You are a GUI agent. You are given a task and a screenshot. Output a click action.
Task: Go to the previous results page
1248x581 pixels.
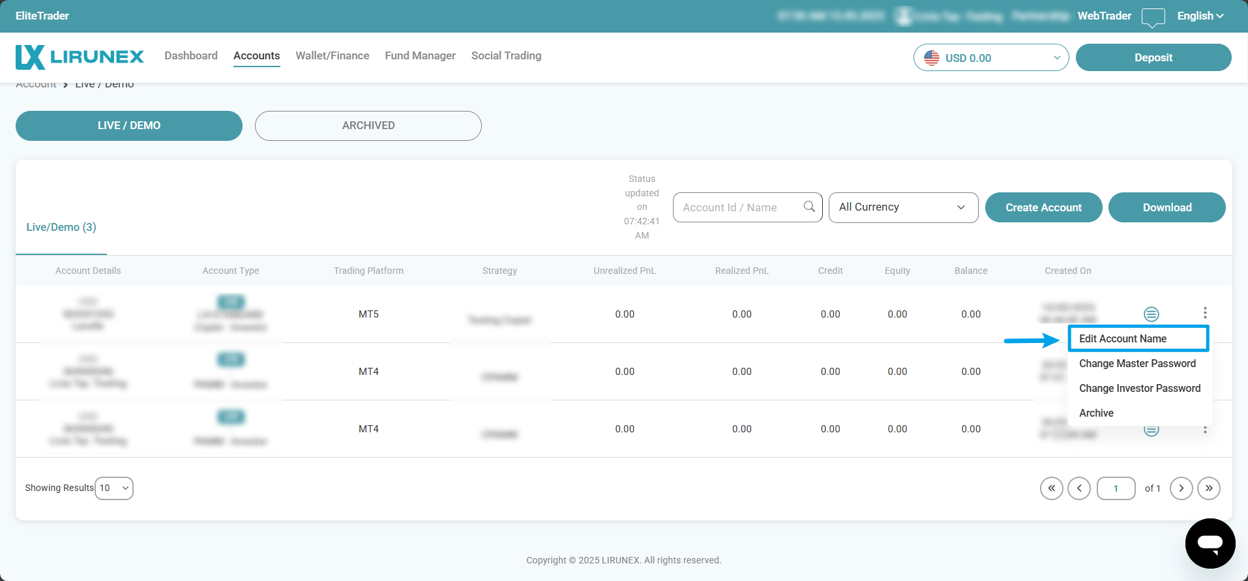tap(1078, 488)
